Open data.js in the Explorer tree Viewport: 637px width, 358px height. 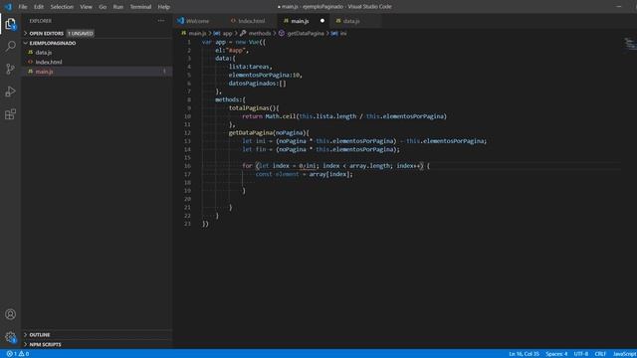(x=44, y=53)
